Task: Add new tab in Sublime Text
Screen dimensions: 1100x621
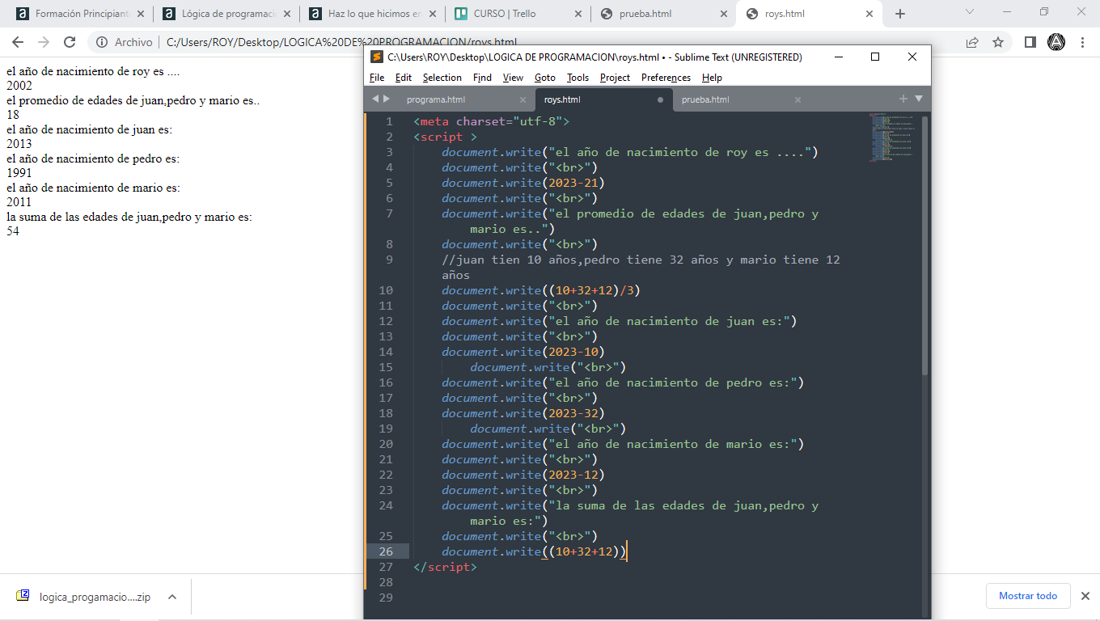Action: tap(903, 99)
